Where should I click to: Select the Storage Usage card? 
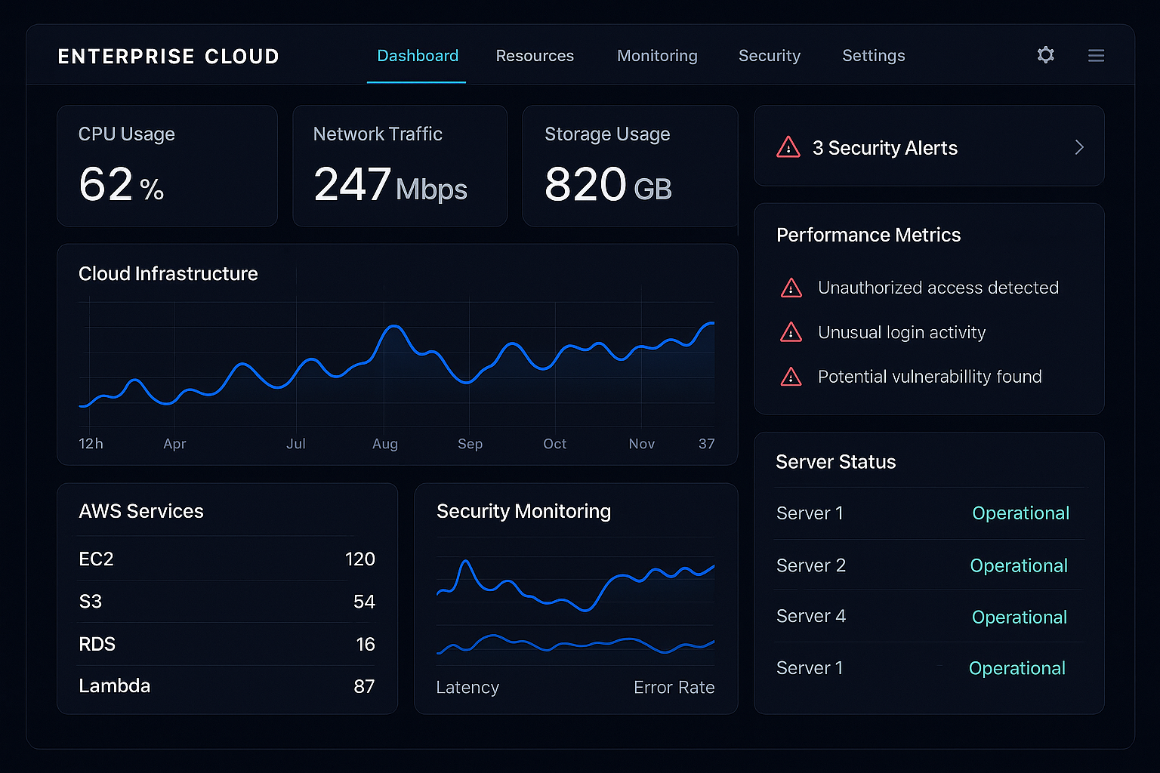(630, 166)
